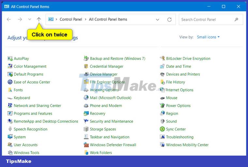The width and height of the screenshot is (248, 167).
Task: Click the Network and Sharing Center icon
Action: [x=10, y=105]
